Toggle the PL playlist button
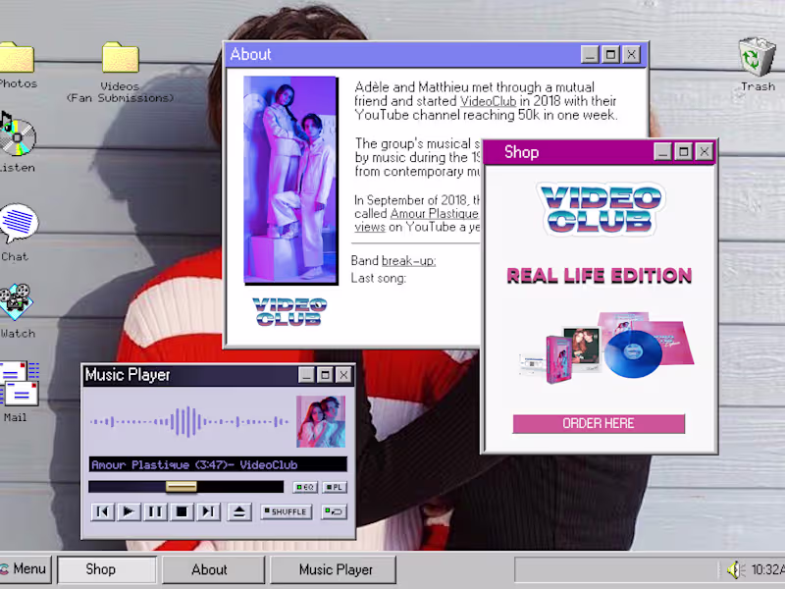 pos(334,487)
